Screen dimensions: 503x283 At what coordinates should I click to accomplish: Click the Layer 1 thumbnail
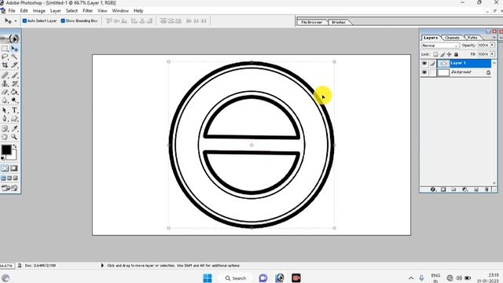pyautogui.click(x=443, y=64)
